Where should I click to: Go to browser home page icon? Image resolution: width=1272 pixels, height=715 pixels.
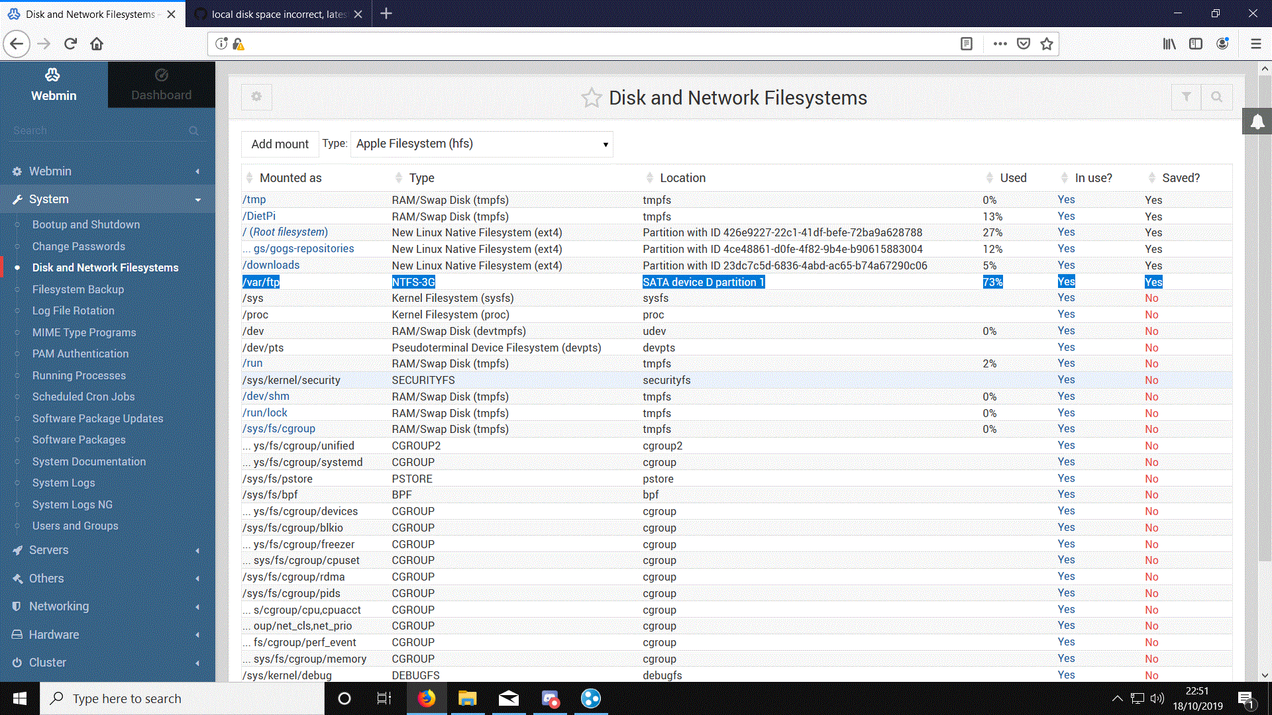pyautogui.click(x=97, y=44)
